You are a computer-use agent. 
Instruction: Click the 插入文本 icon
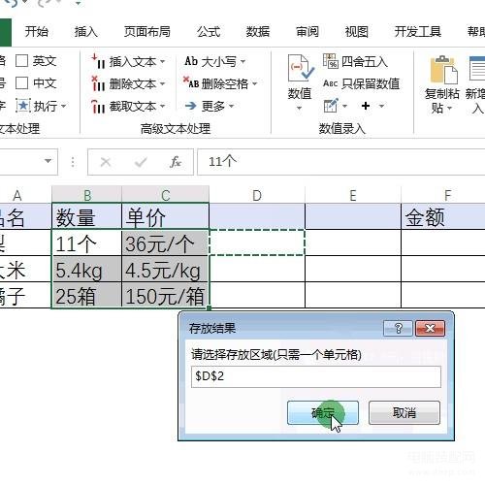(x=98, y=61)
